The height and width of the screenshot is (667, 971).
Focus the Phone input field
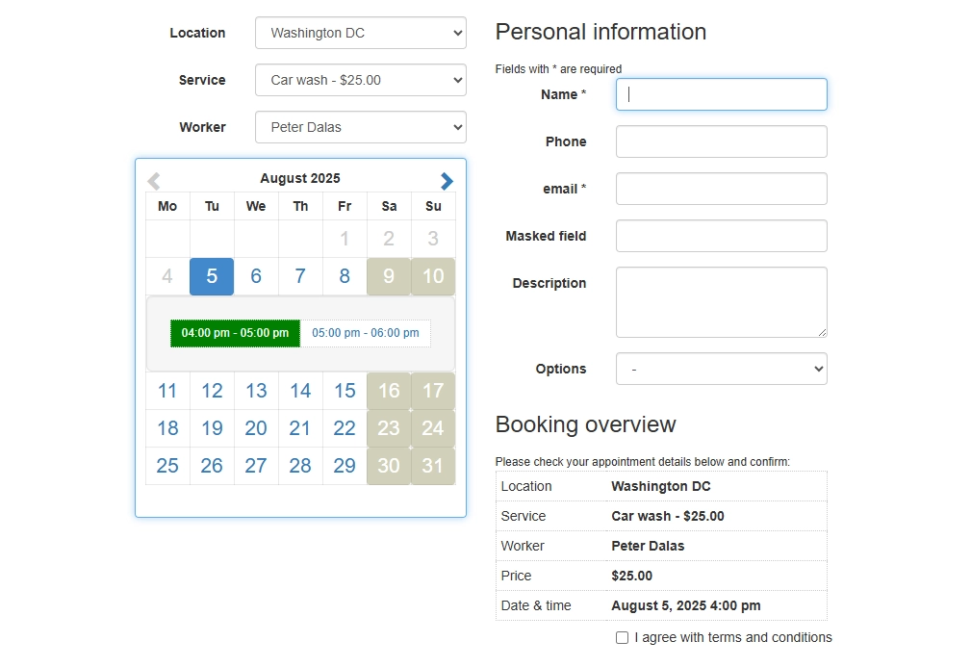click(x=722, y=141)
